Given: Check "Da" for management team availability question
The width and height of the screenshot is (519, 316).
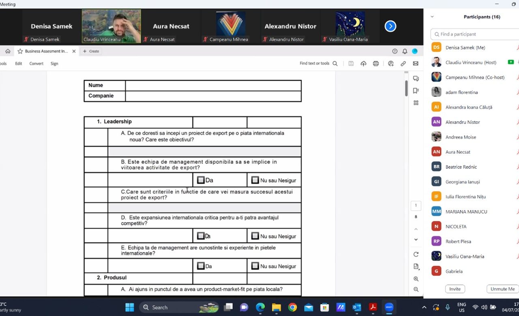Looking at the screenshot, I should (x=201, y=180).
